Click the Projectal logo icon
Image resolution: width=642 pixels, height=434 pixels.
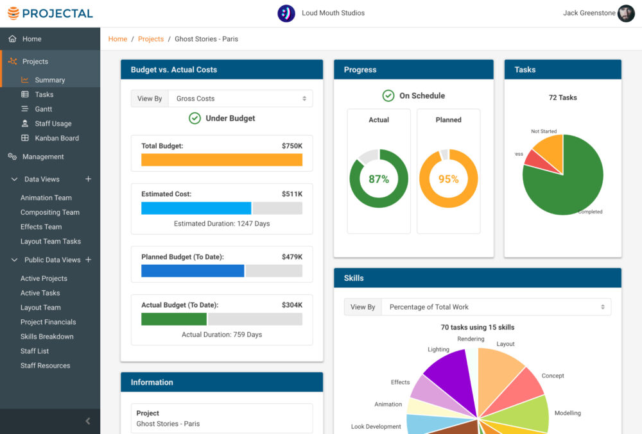[13, 13]
